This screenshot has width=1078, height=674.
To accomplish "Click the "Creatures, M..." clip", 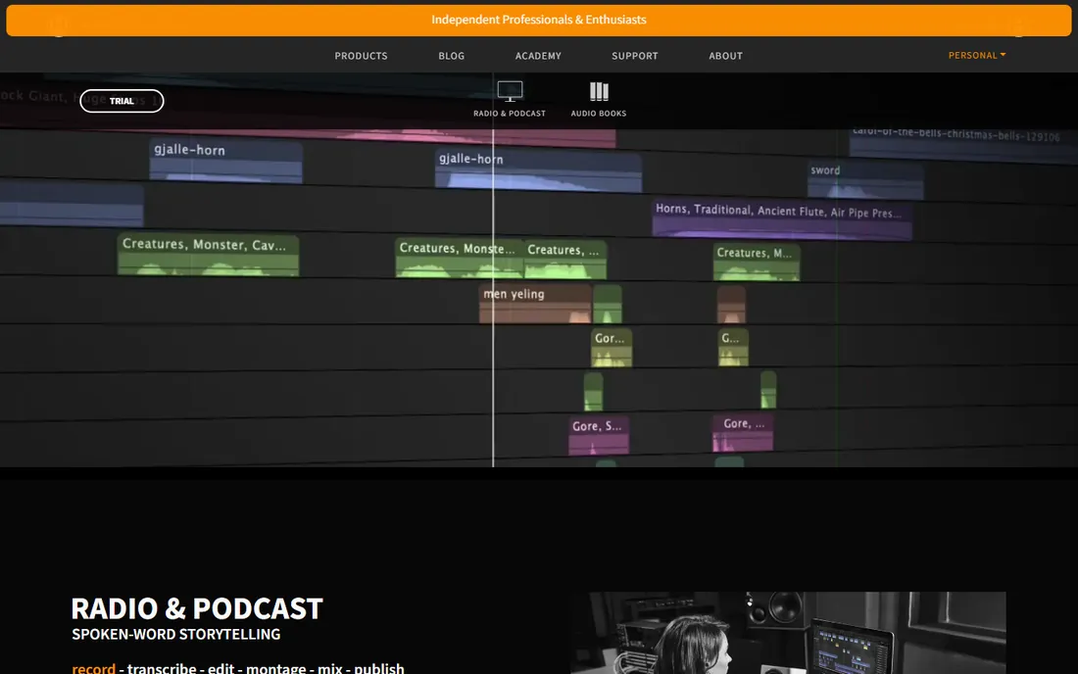I will [x=757, y=262].
